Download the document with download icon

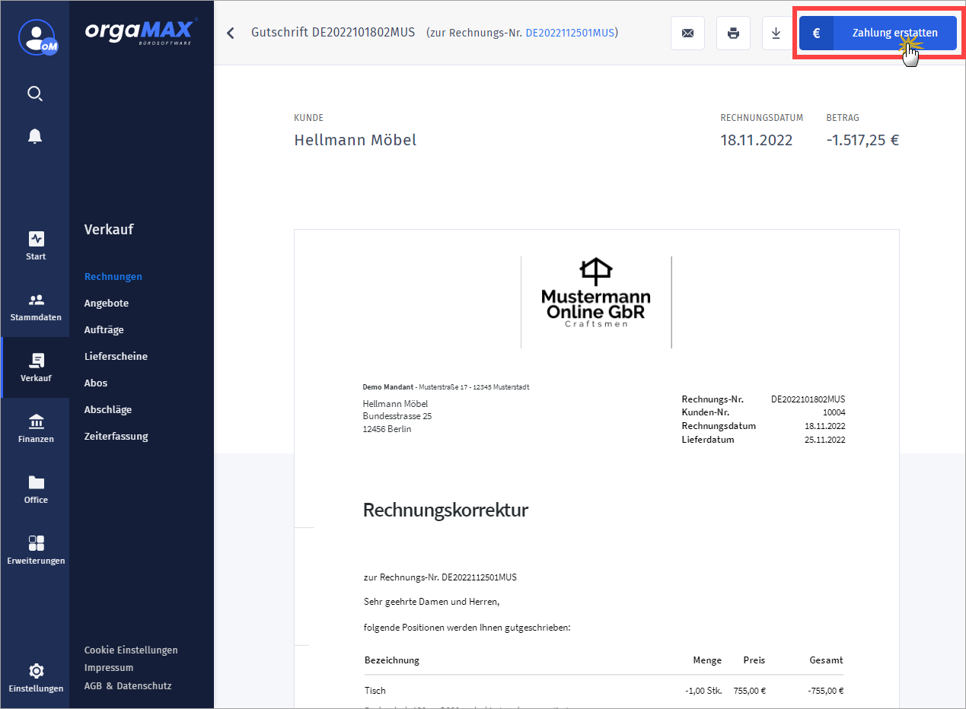(776, 33)
